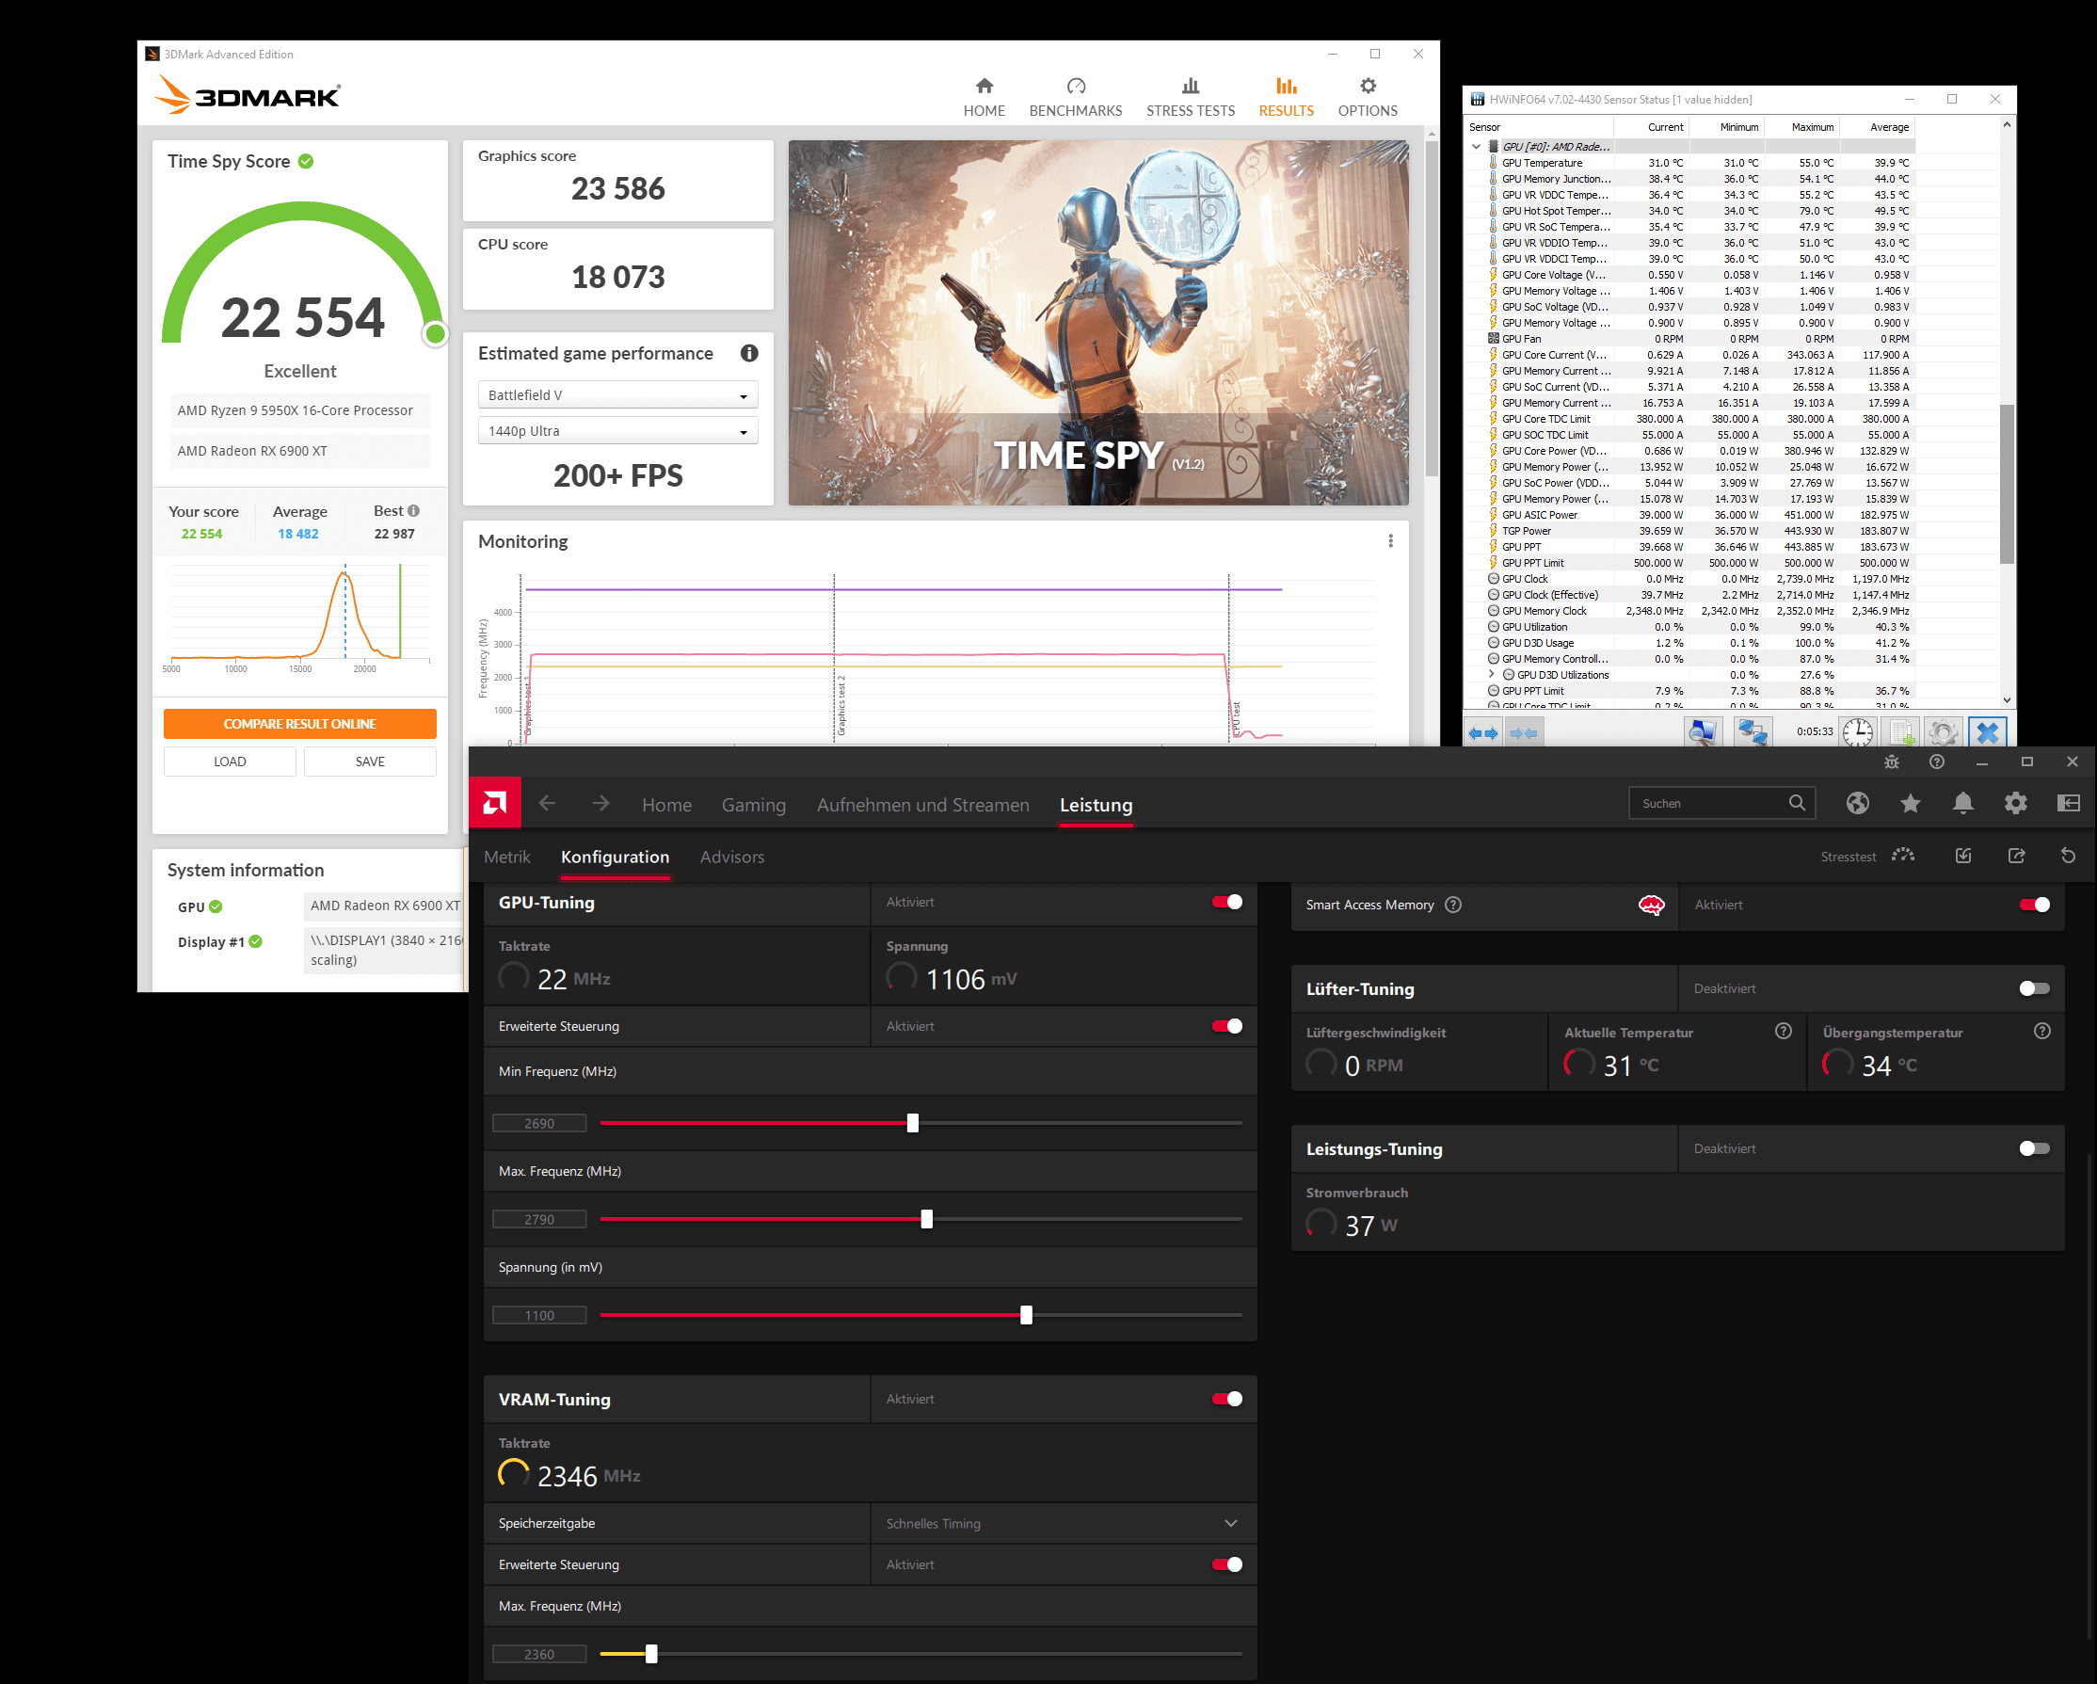Click Min Frequenz value field 2690
Image resolution: width=2097 pixels, height=1684 pixels.
[x=540, y=1123]
